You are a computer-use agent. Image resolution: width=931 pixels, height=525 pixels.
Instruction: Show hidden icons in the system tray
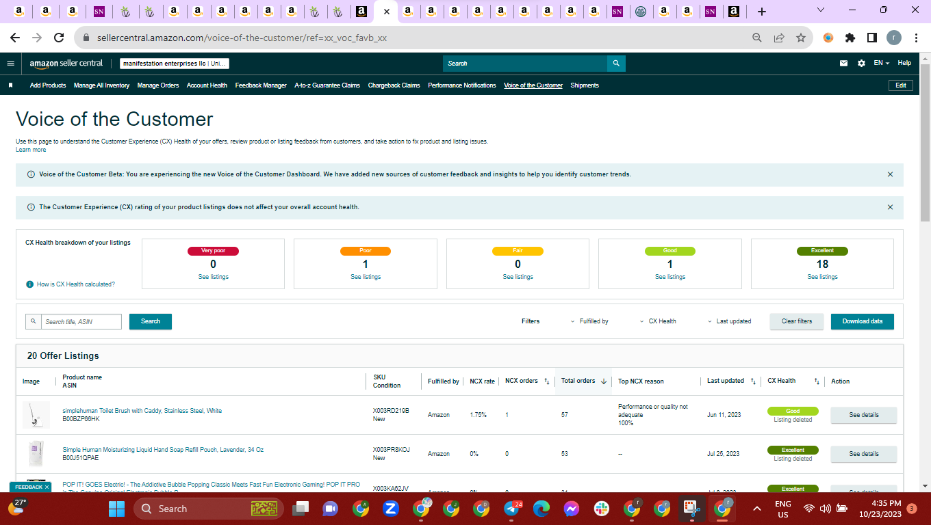click(757, 509)
